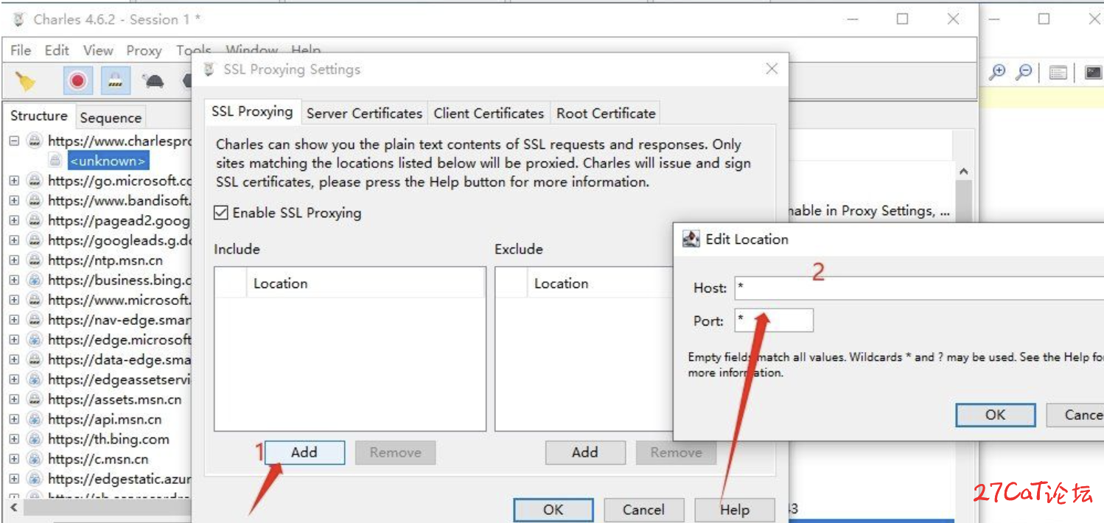Screen dimensions: 1104x523
Task: Click Help in SSL Proxying Settings dialog
Action: pyautogui.click(x=735, y=510)
